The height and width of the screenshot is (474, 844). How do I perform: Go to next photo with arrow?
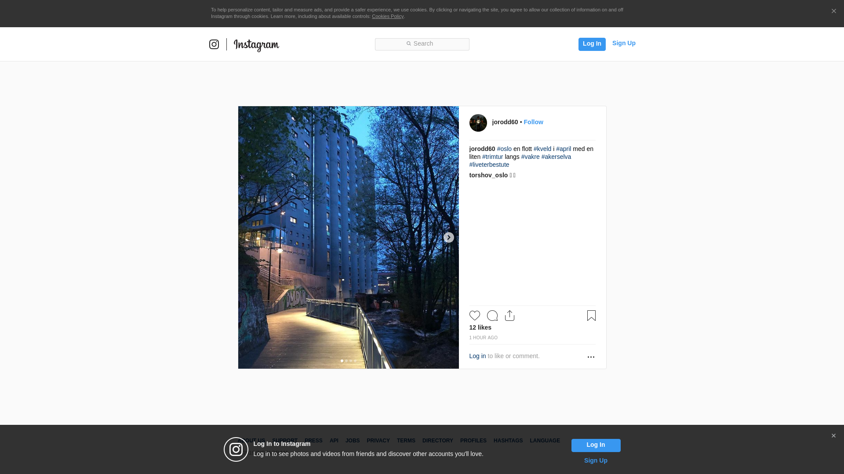448,237
